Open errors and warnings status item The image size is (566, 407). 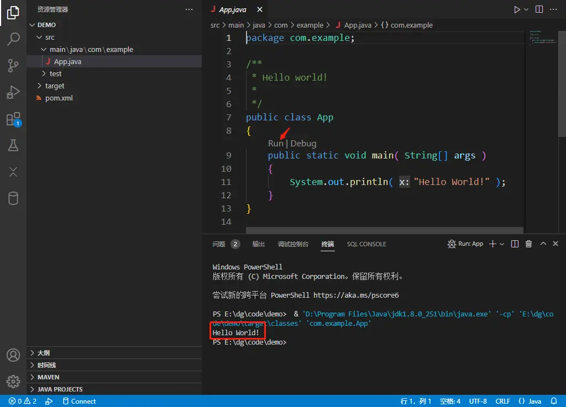(x=22, y=401)
